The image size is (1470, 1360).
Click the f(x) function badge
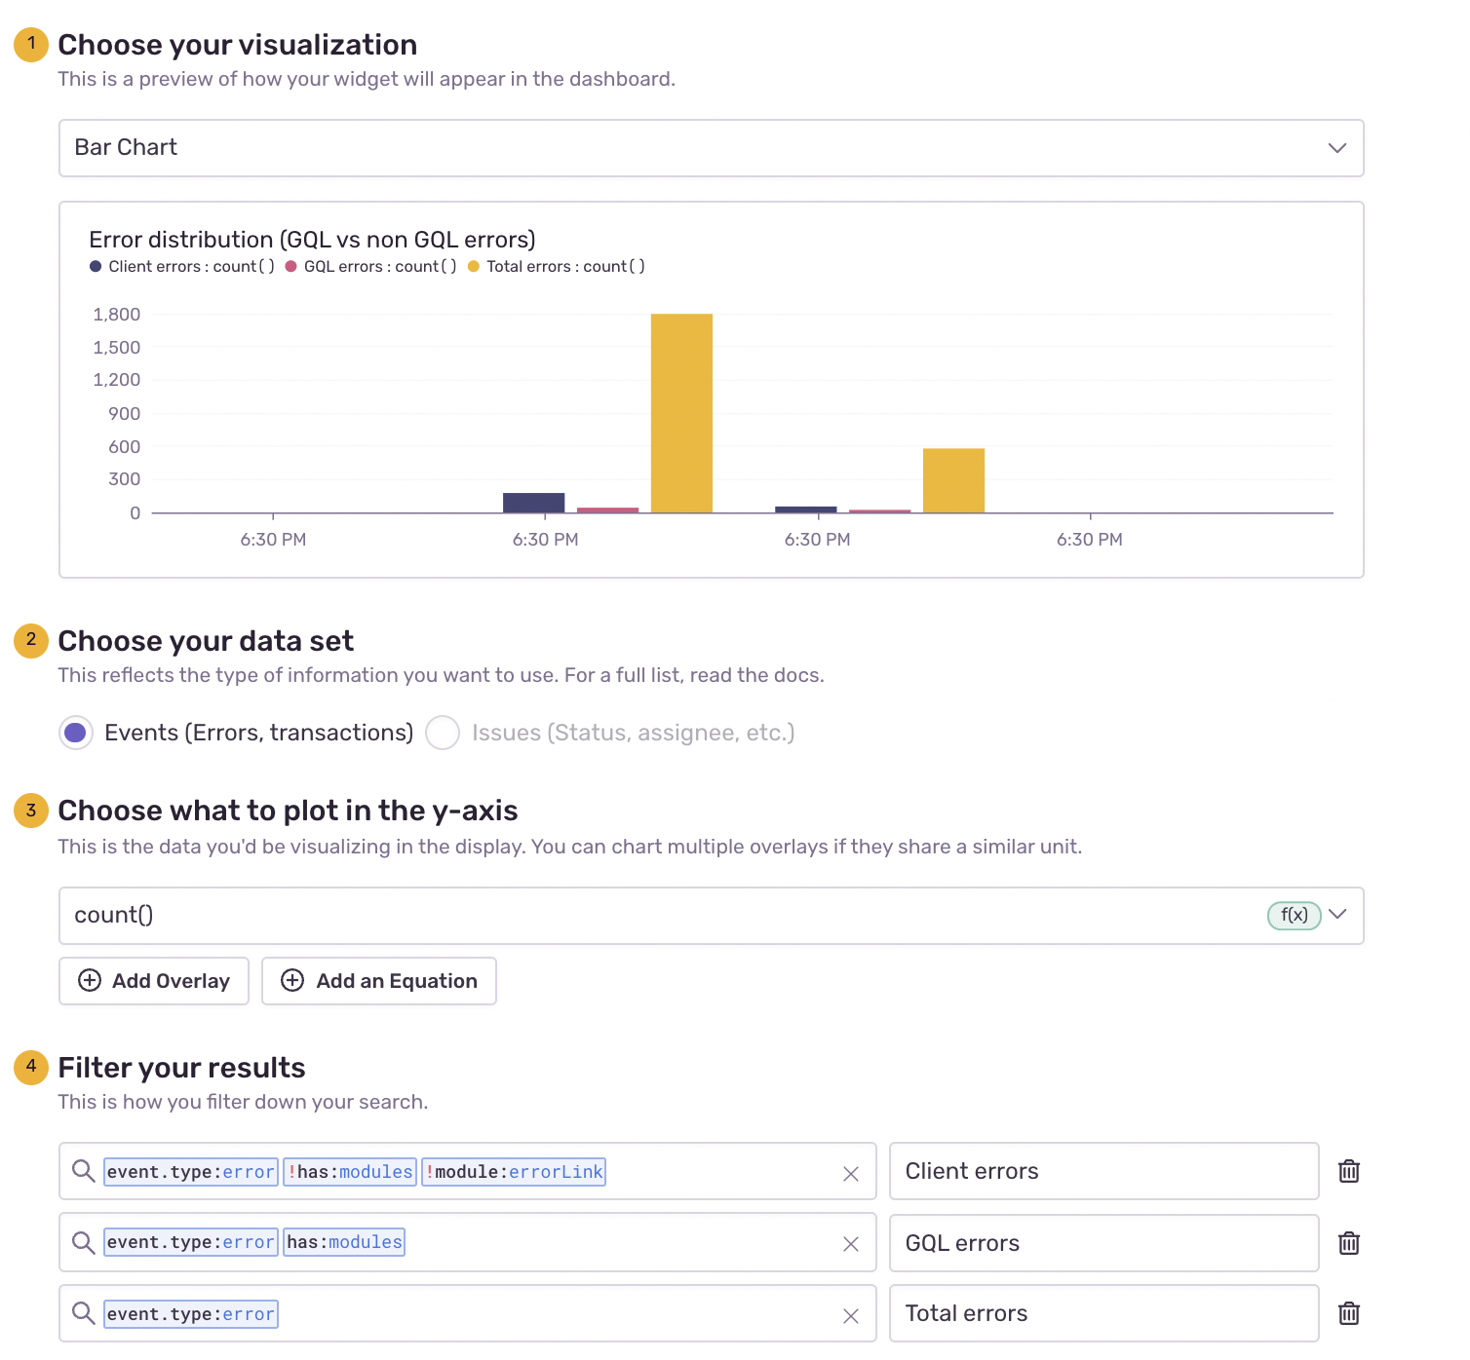1293,915
